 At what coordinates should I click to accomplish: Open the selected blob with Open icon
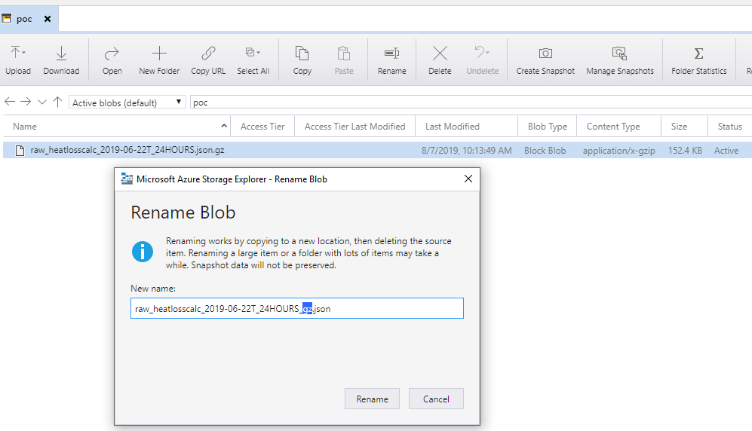112,53
